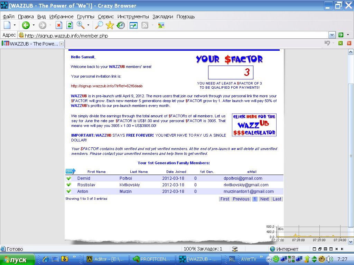Open the Windows пуск Start button
Screen dimensions: 354x265
coord(18,259)
